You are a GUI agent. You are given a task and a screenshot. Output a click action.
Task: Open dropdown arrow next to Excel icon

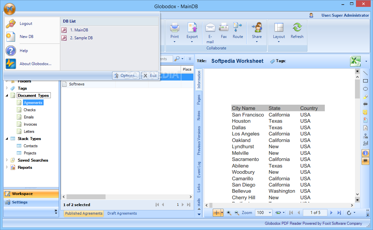pyautogui.click(x=366, y=61)
